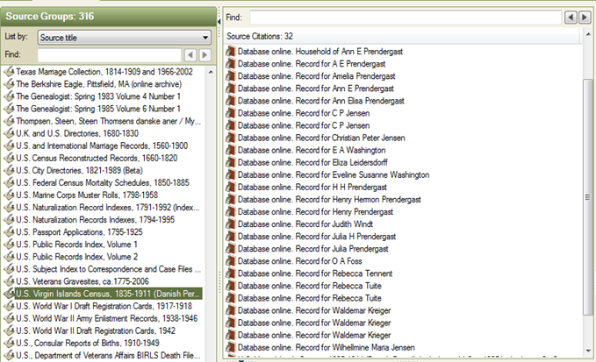Viewport: 596px width, 362px height.
Task: Click previous arrow beside the citations Find field
Action: point(571,18)
